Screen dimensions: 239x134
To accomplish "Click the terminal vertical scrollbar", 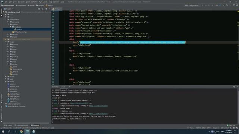I will click(x=238, y=106).
